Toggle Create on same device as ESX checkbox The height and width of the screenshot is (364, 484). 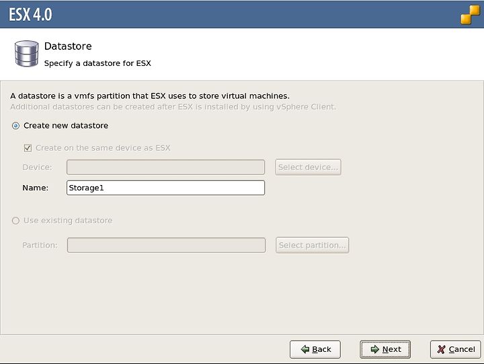click(28, 148)
